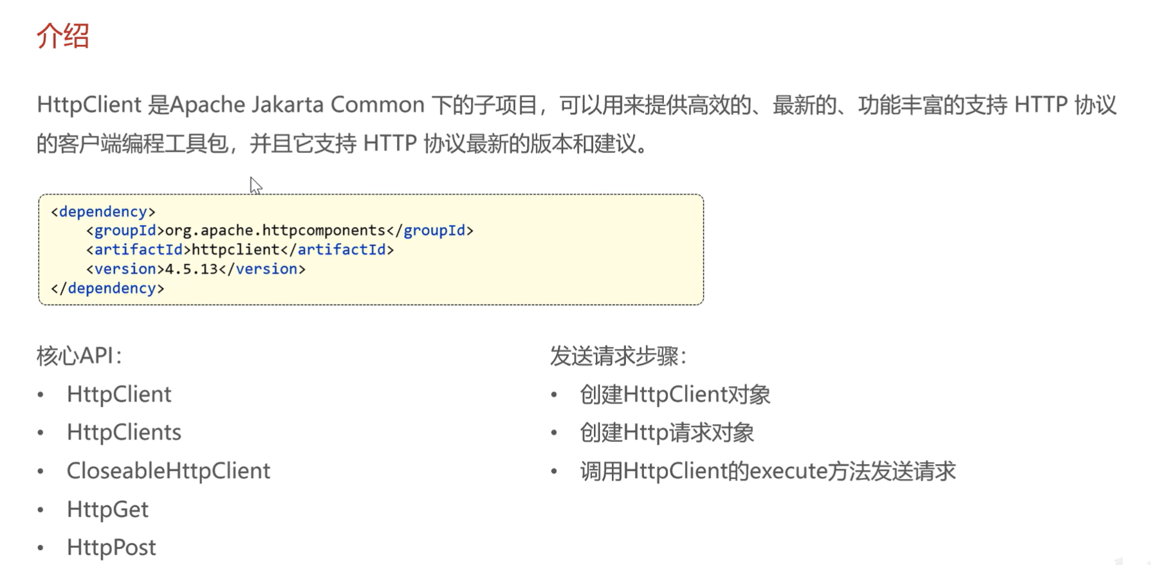Viewport: 1151px width, 565px height.
Task: Click the 发送请求步骤 section label
Action: 618,355
